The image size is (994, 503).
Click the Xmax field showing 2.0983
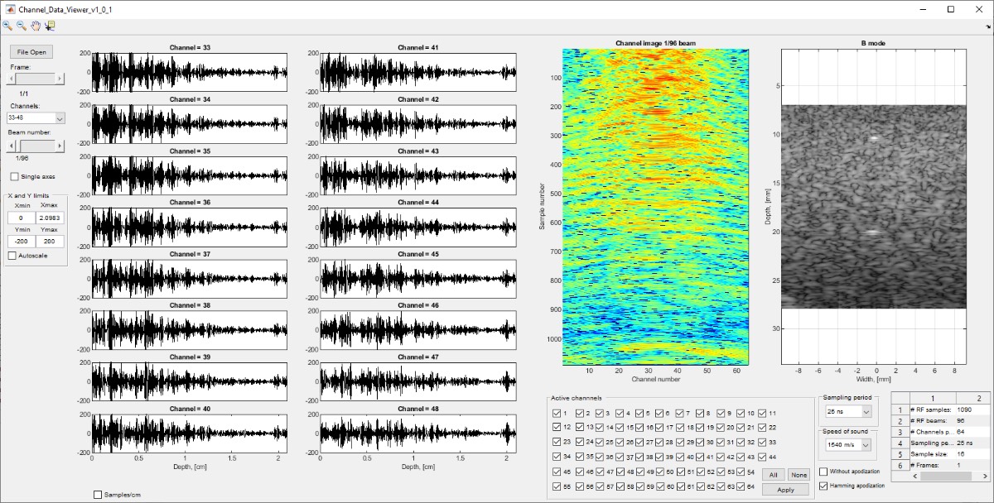50,217
